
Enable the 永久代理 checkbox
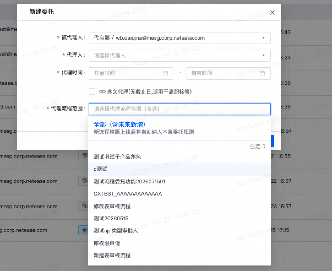pos(92,91)
